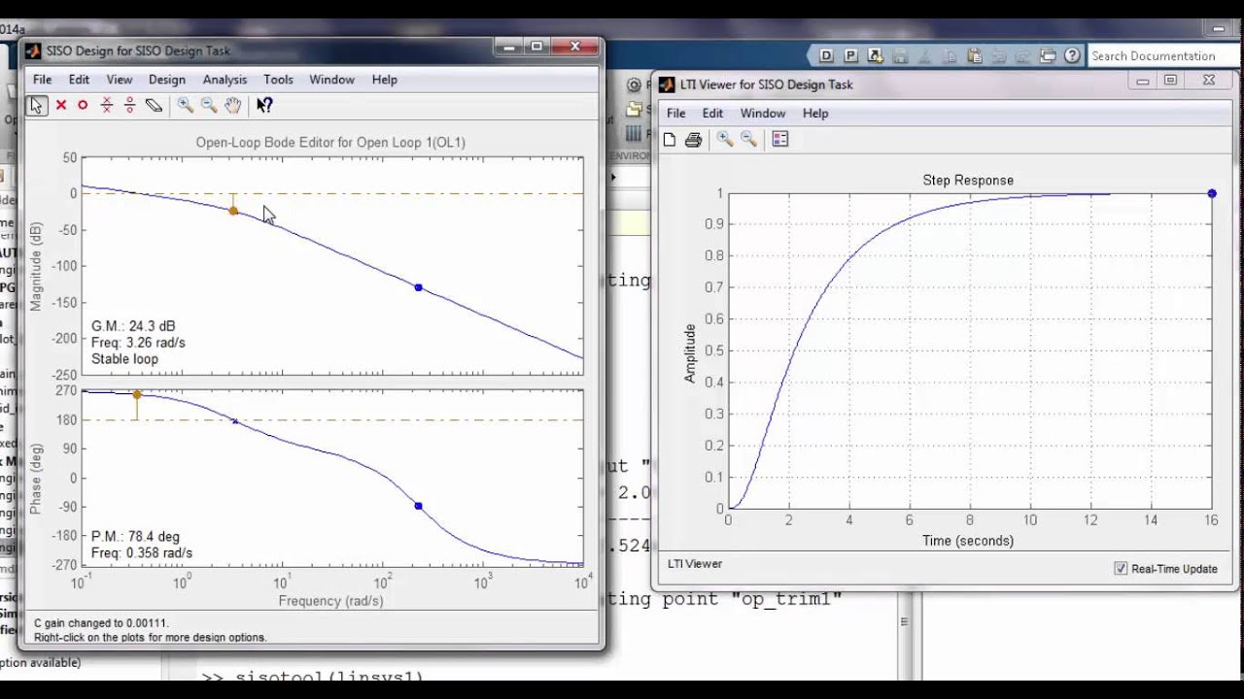Open File menu in SISO Design window
Image resolution: width=1244 pixels, height=699 pixels.
pyautogui.click(x=43, y=80)
